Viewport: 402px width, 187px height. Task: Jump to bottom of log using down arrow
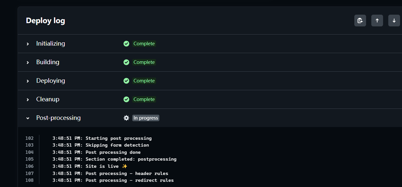pos(394,21)
